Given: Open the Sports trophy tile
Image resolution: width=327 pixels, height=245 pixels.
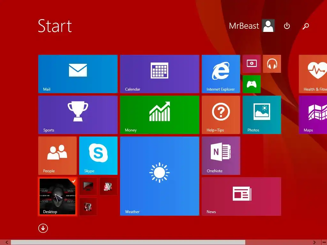Looking at the screenshot, I should click(78, 115).
